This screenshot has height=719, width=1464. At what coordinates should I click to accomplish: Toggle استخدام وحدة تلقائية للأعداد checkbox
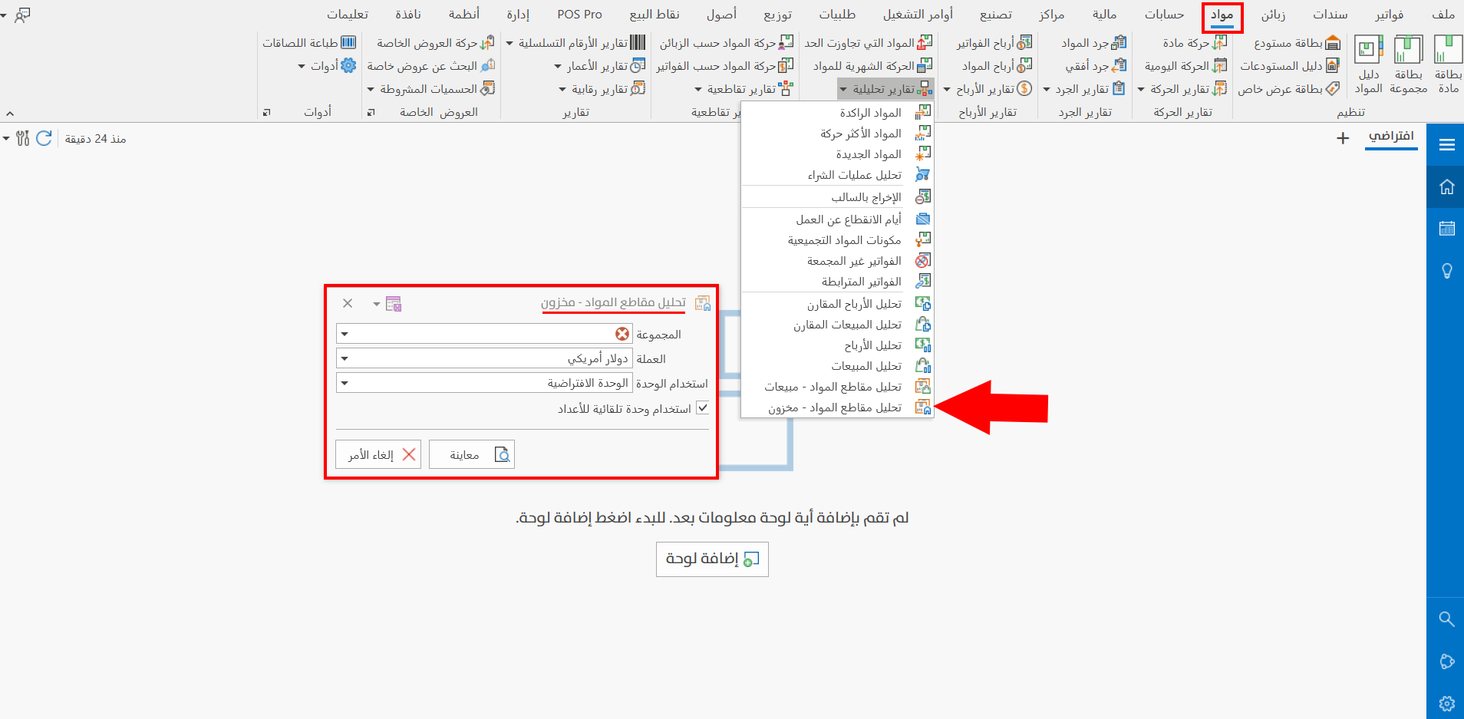[x=702, y=408]
